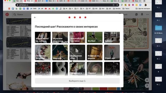
Task: Select the white sculpture interest tile
Action: coord(60,69)
